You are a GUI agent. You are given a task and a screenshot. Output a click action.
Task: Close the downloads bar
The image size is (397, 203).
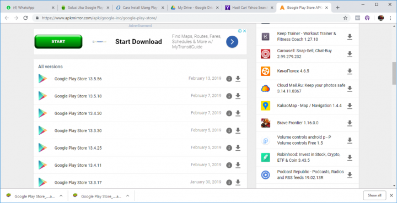point(391,195)
